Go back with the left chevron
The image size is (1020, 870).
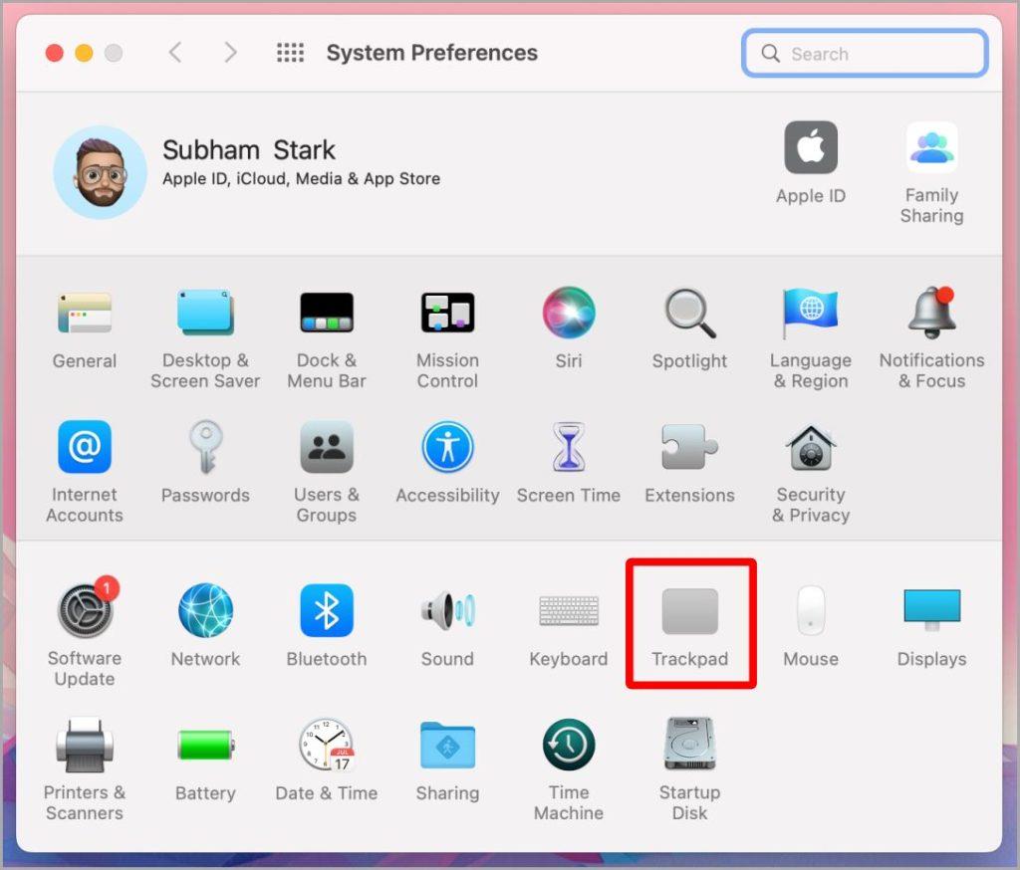(x=175, y=53)
